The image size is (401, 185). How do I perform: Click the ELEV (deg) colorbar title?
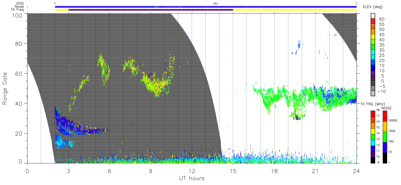[x=373, y=7]
